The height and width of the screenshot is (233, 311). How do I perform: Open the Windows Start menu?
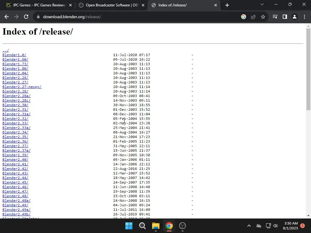pyautogui.click(x=129, y=226)
